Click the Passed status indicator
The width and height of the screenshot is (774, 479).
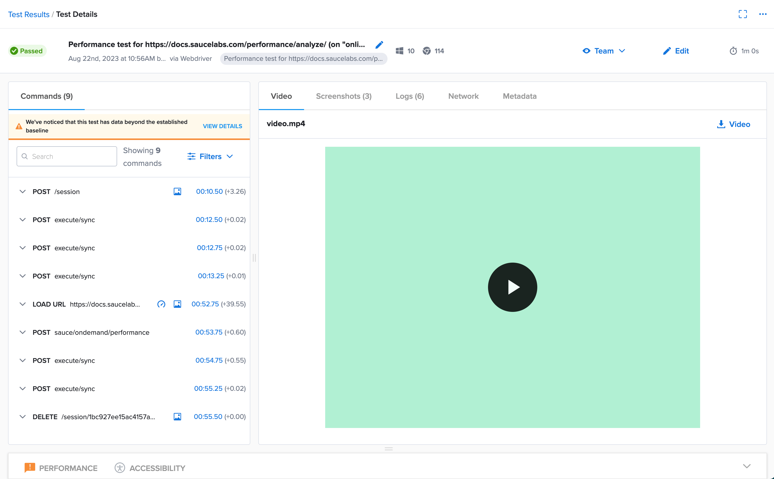[27, 50]
